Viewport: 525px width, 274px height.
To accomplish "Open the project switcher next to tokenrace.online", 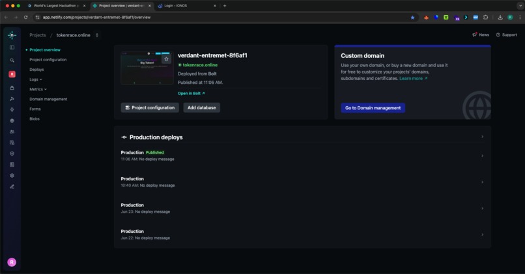I will click(97, 35).
